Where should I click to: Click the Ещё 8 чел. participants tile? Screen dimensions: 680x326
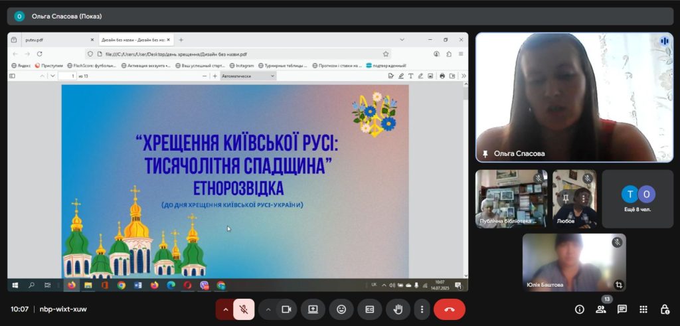pos(637,199)
